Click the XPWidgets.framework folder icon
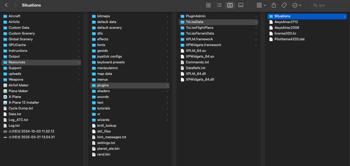 (182, 45)
